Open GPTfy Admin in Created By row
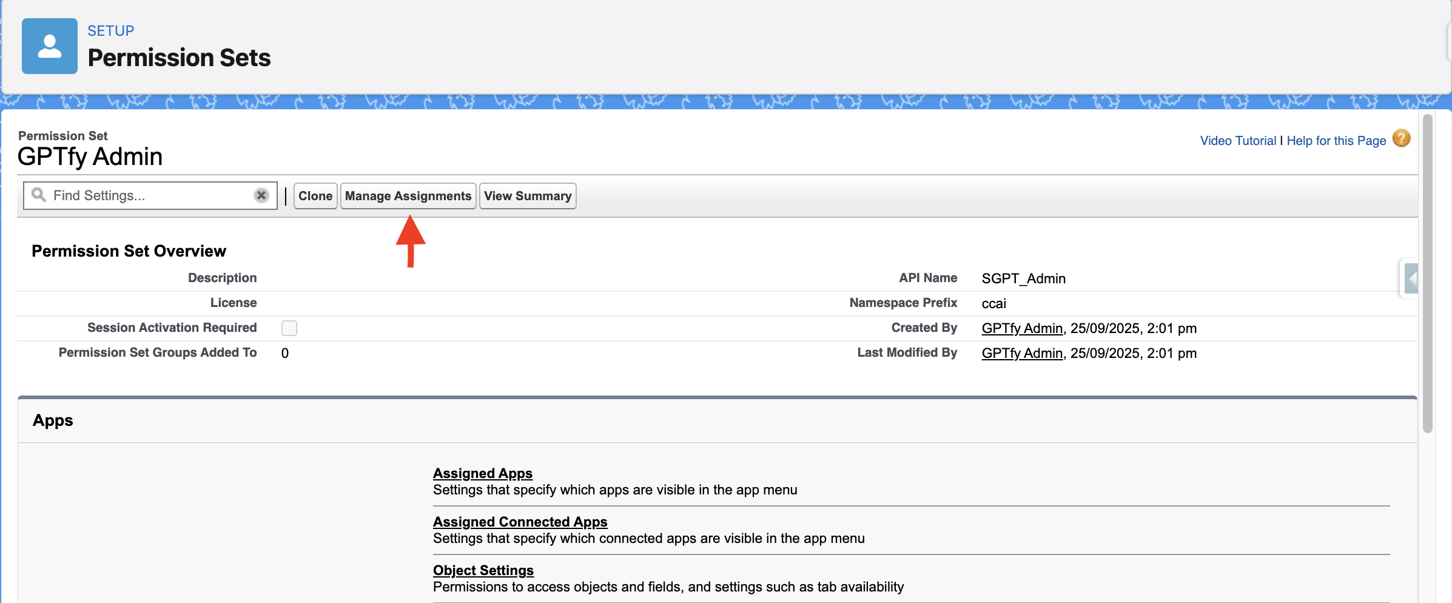The image size is (1452, 603). (x=1022, y=328)
